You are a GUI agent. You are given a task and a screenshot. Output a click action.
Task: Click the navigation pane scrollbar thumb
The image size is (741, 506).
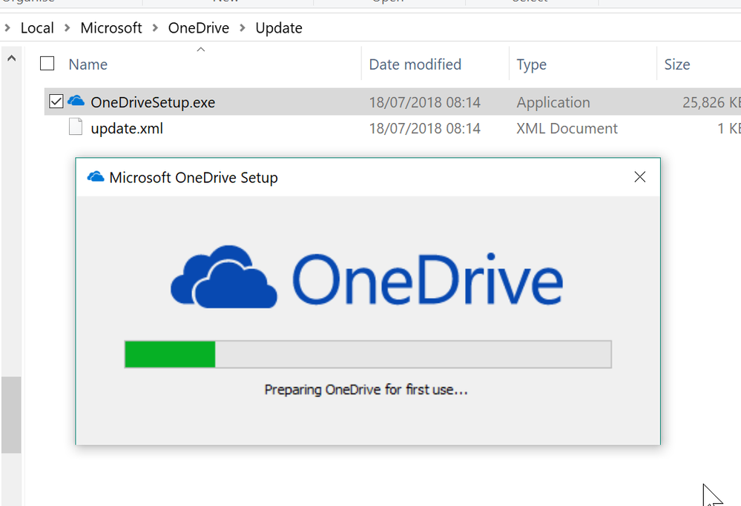(11, 415)
